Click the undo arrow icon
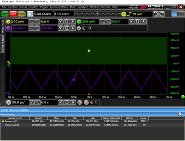Image resolution: width=185 pixels, height=141 pixels. click(x=156, y=14)
